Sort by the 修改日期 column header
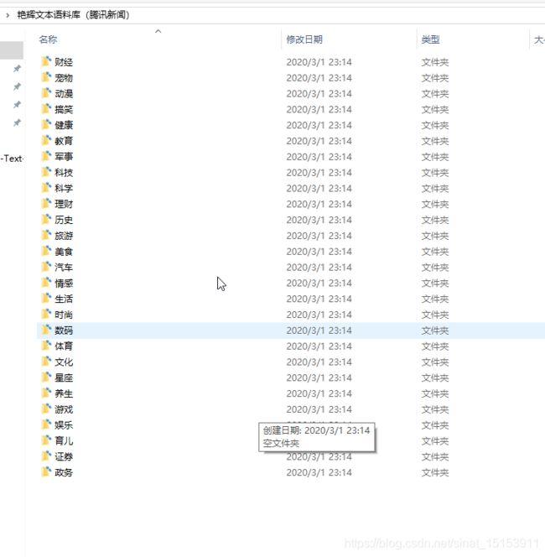 [304, 39]
